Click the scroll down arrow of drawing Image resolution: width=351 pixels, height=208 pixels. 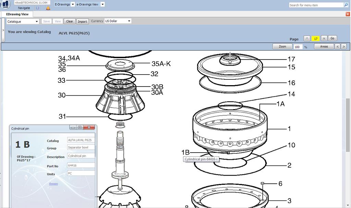348,205
